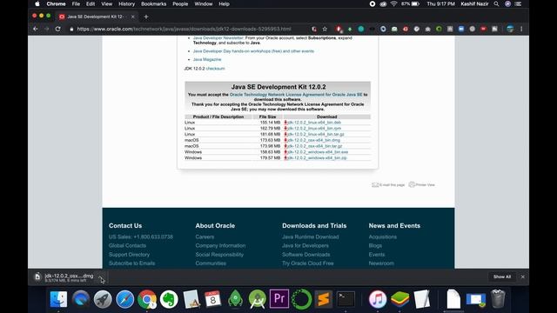Open Java for Developers footer link

coord(305,245)
